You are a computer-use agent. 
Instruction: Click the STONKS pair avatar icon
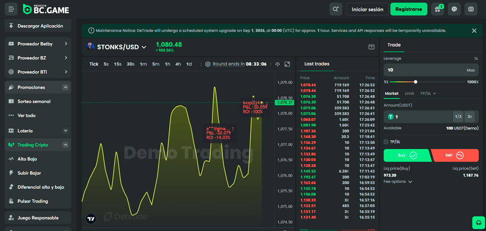click(x=90, y=47)
